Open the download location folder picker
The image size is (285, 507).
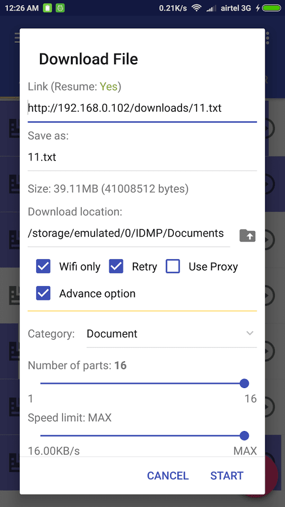coord(247,235)
